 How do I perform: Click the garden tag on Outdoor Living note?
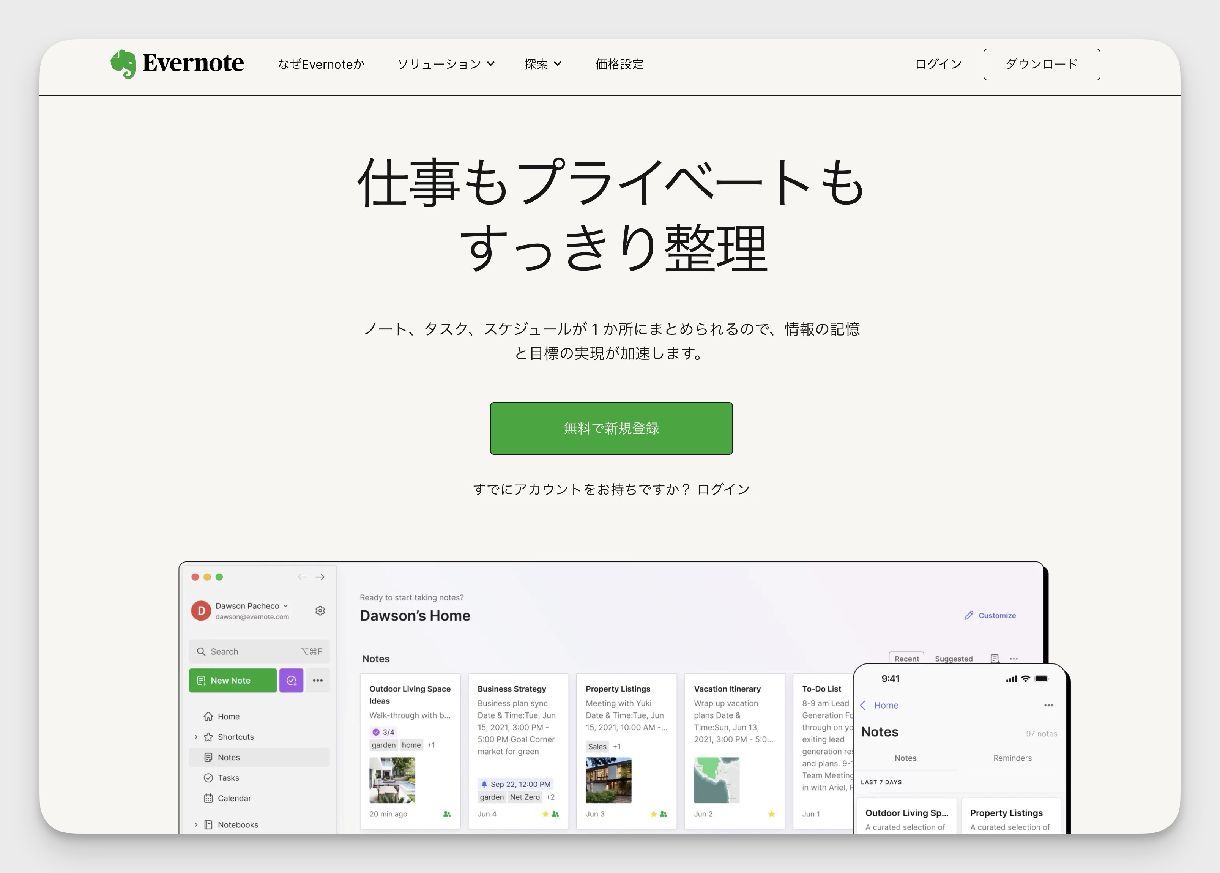[383, 745]
